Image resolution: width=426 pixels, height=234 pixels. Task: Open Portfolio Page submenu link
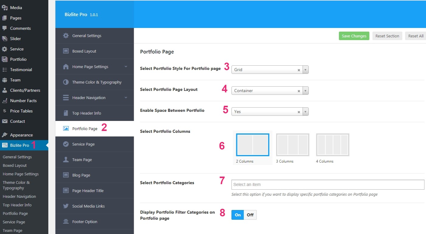[x=15, y=214]
